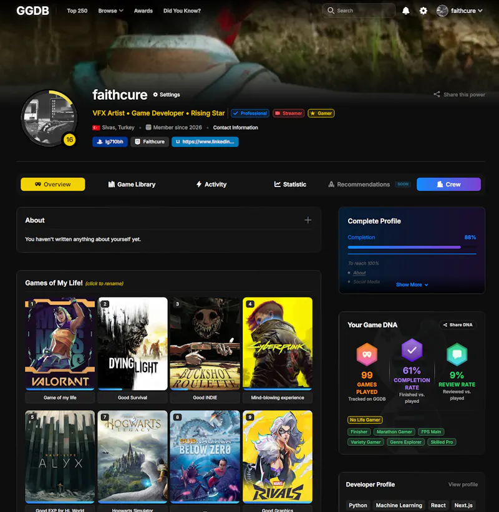The width and height of the screenshot is (499, 512).
Task: Open the Buckshot Roulette cover
Action: click(x=205, y=343)
